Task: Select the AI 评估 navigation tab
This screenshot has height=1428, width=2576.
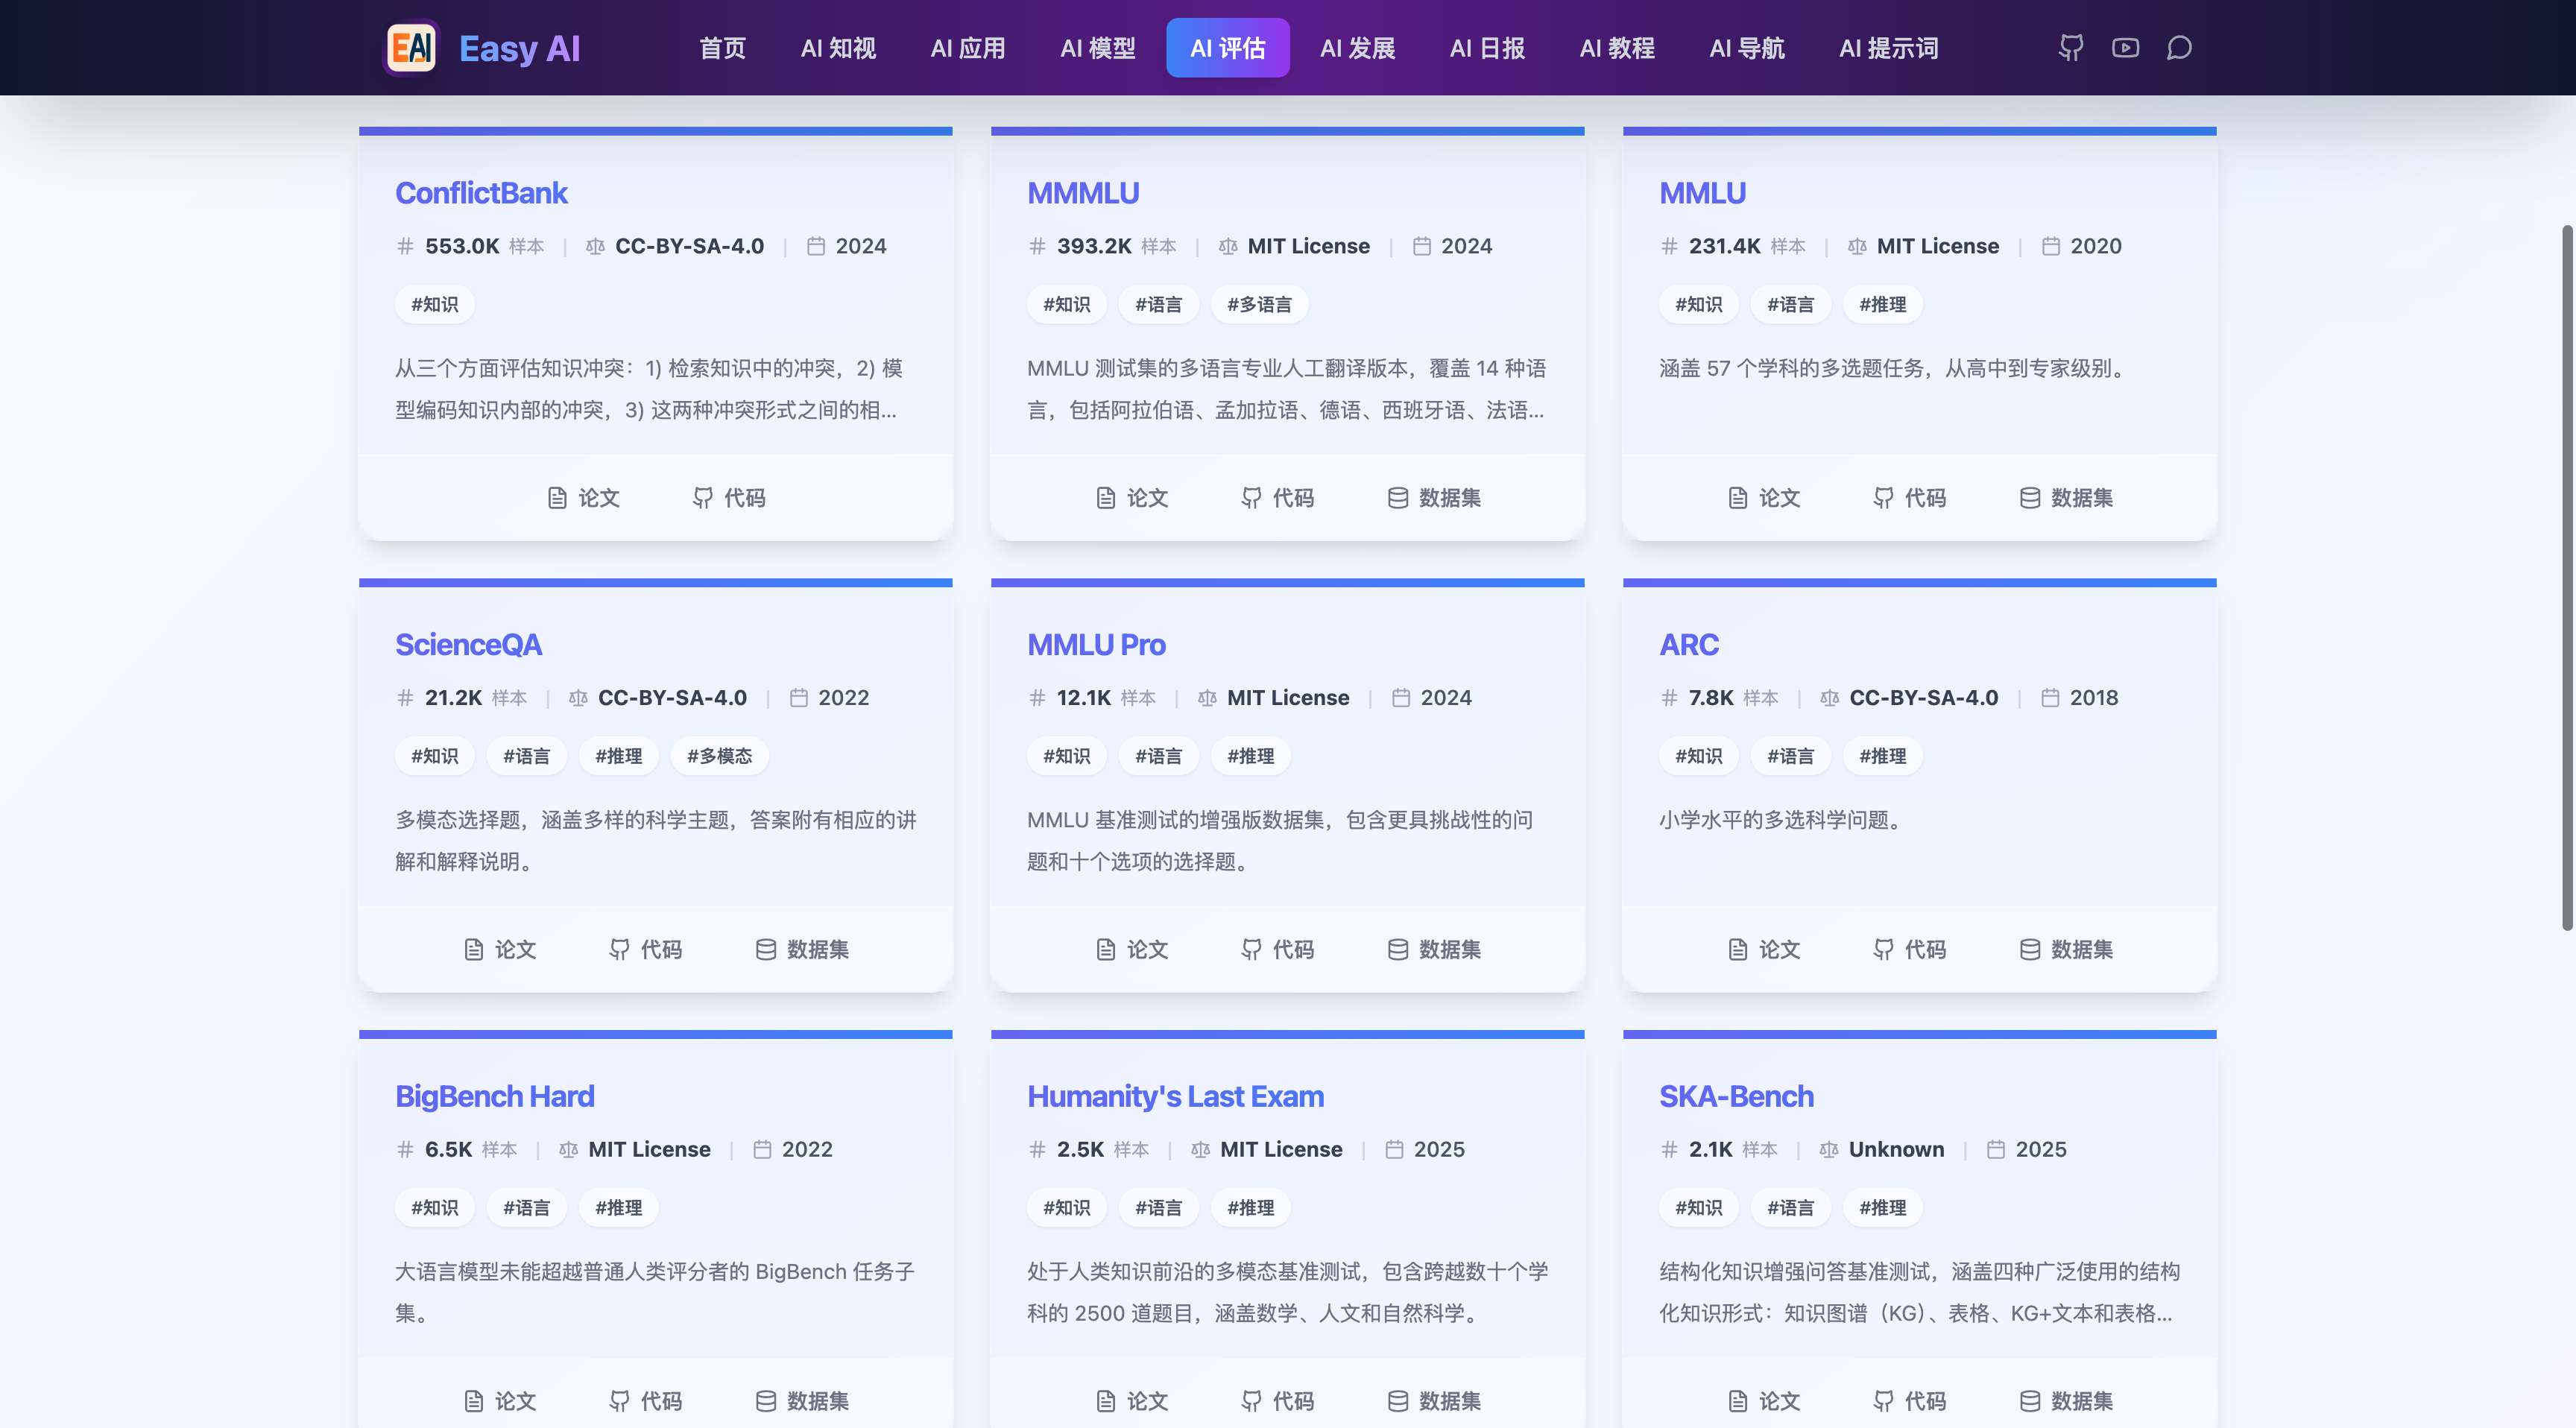Action: 1227,48
